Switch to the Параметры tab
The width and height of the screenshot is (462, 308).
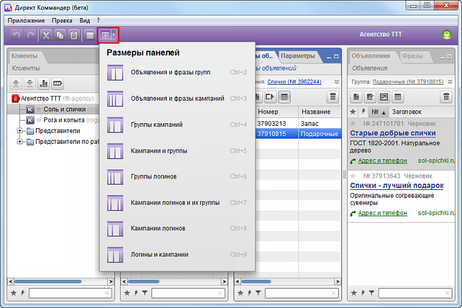coord(298,56)
